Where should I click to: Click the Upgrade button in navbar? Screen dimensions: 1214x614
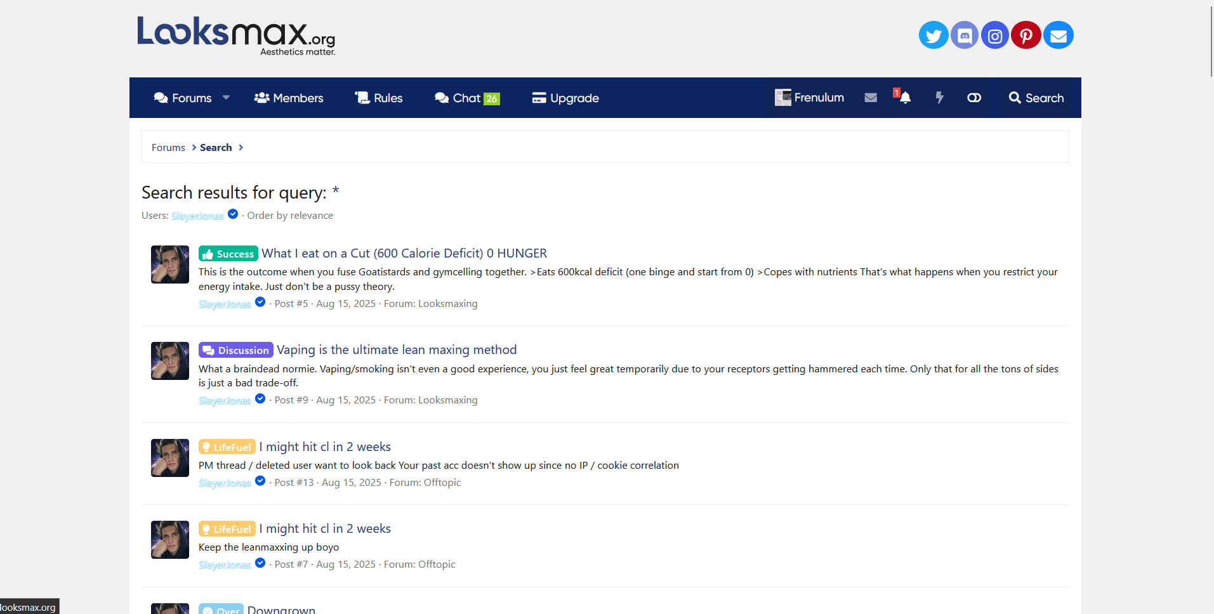coord(565,98)
